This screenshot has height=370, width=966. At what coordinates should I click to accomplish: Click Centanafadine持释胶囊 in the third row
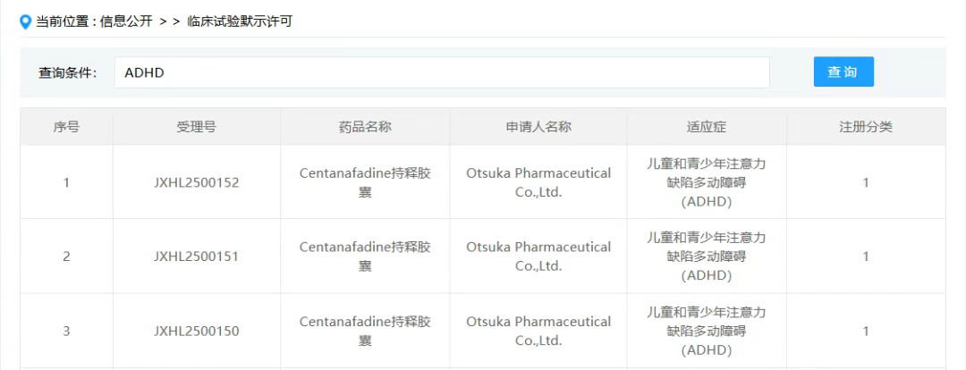coord(365,331)
